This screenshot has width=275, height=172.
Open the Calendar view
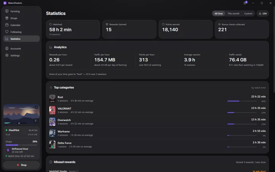pyautogui.click(x=21, y=25)
